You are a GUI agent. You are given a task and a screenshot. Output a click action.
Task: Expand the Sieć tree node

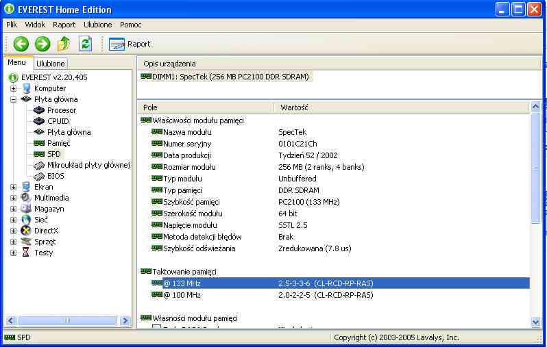pos(13,220)
